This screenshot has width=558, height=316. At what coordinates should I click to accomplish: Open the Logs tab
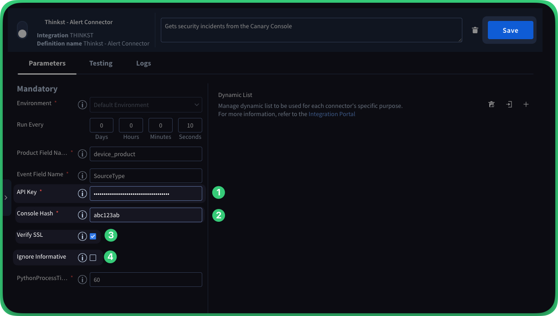[143, 63]
